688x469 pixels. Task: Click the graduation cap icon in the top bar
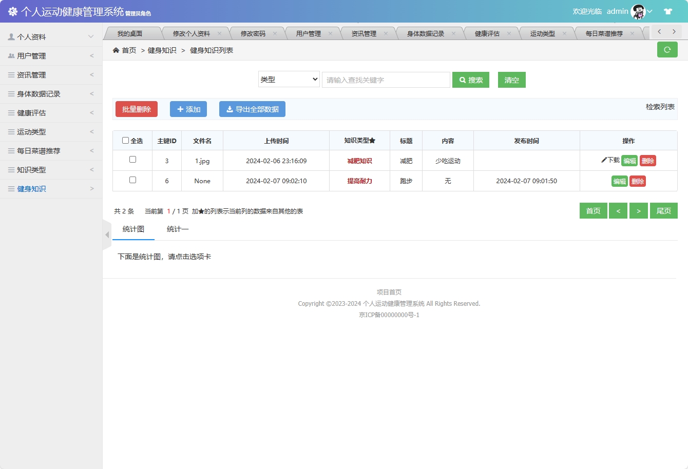pyautogui.click(x=667, y=11)
